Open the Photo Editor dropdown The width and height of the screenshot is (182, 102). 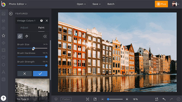pos(18,4)
